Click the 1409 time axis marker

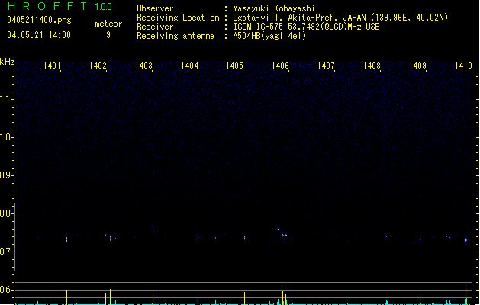418,66
